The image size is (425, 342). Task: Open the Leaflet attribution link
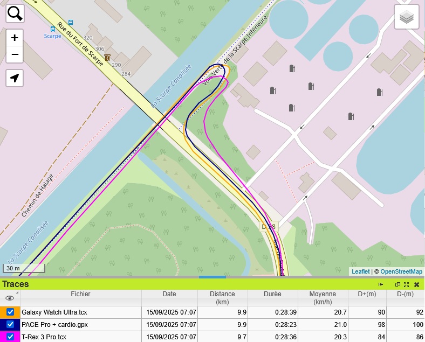(x=361, y=272)
